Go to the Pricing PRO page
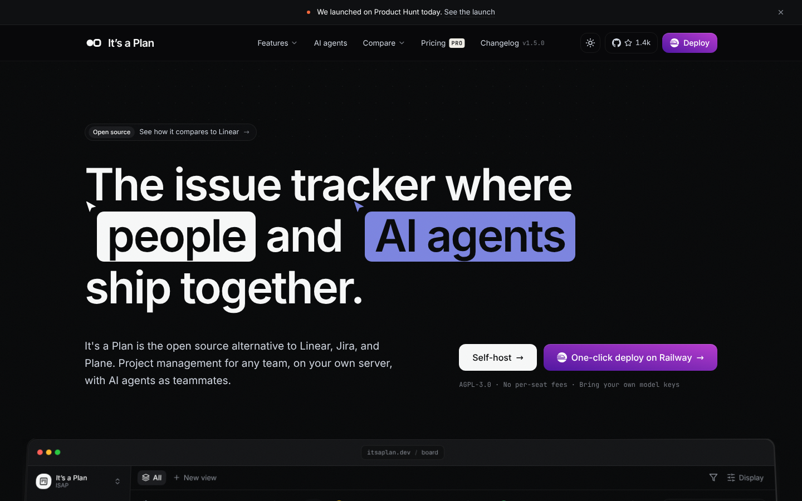The height and width of the screenshot is (501, 802). pyautogui.click(x=443, y=43)
